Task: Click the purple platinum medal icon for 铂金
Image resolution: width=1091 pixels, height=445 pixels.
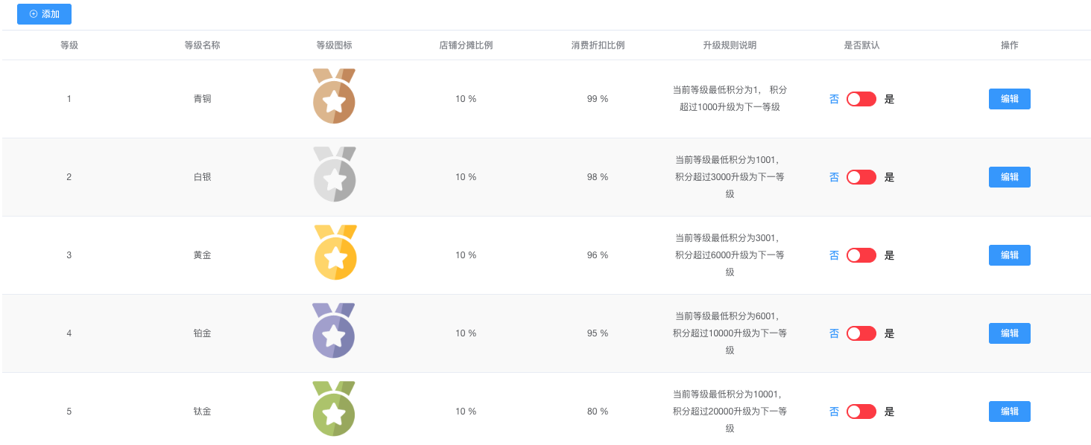Action: click(333, 330)
